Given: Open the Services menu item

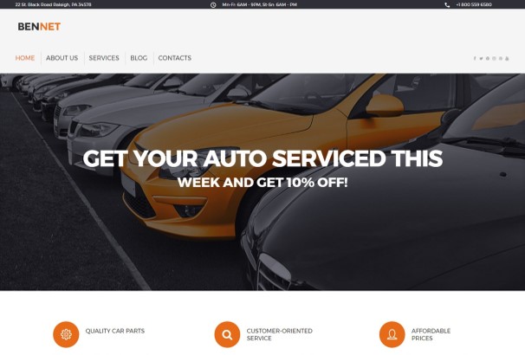Looking at the screenshot, I should (104, 58).
